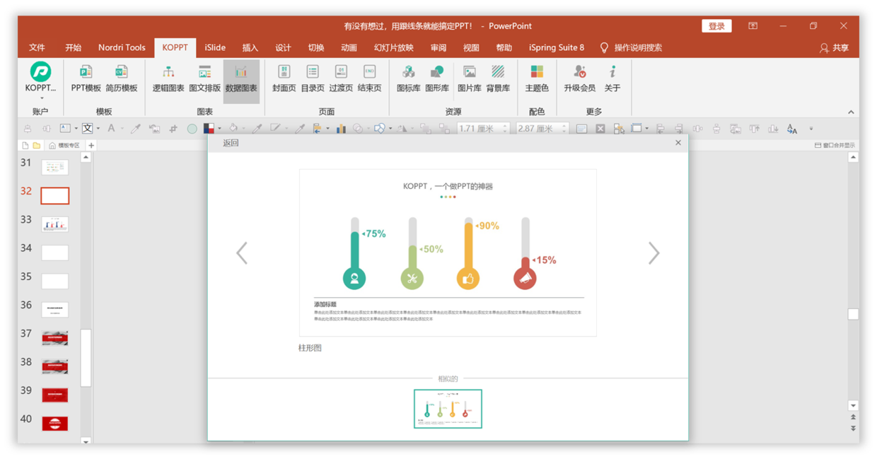Image resolution: width=877 pixels, height=459 pixels.
Task: Select the similar thermometer chart thumbnail
Action: [448, 409]
